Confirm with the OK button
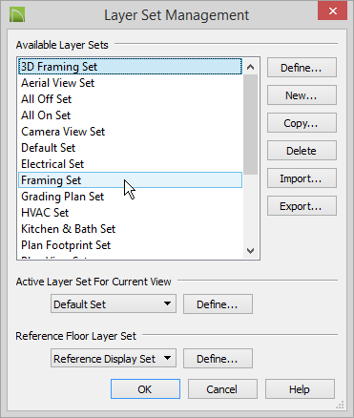Viewport: 354px width, 418px height. pyautogui.click(x=145, y=389)
